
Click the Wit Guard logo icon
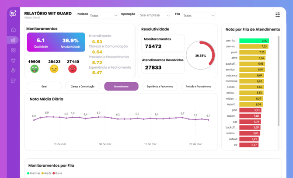tap(13, 14)
